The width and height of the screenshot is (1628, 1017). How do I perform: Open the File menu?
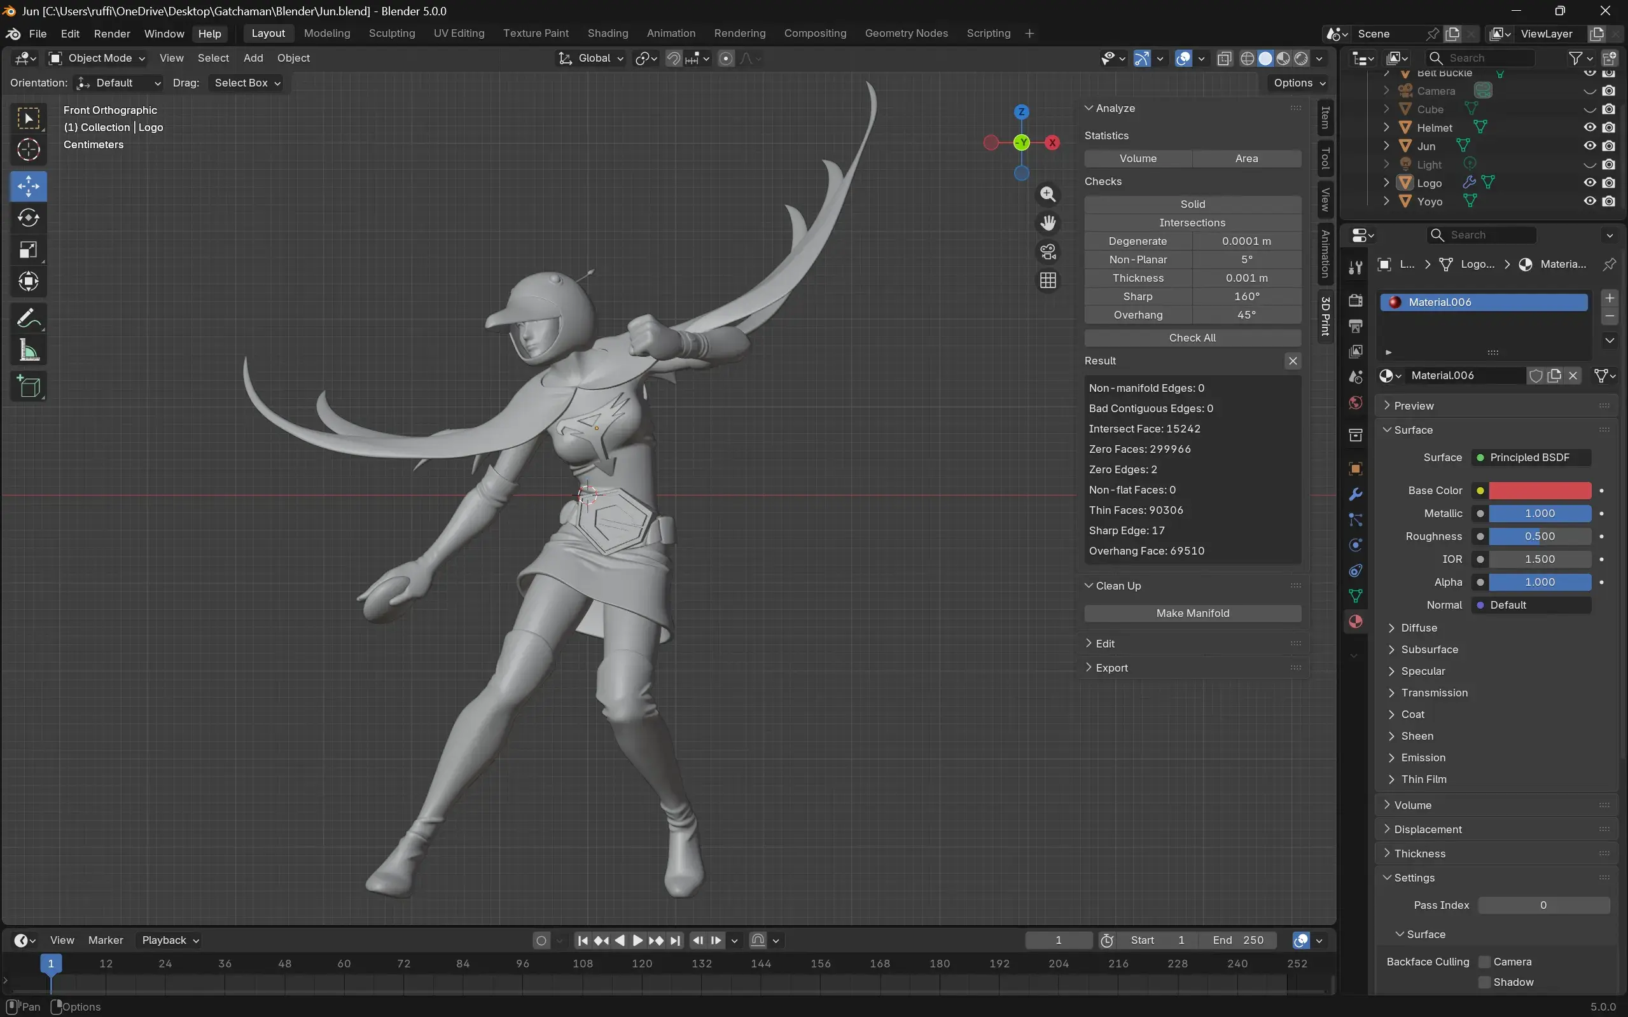click(x=38, y=34)
